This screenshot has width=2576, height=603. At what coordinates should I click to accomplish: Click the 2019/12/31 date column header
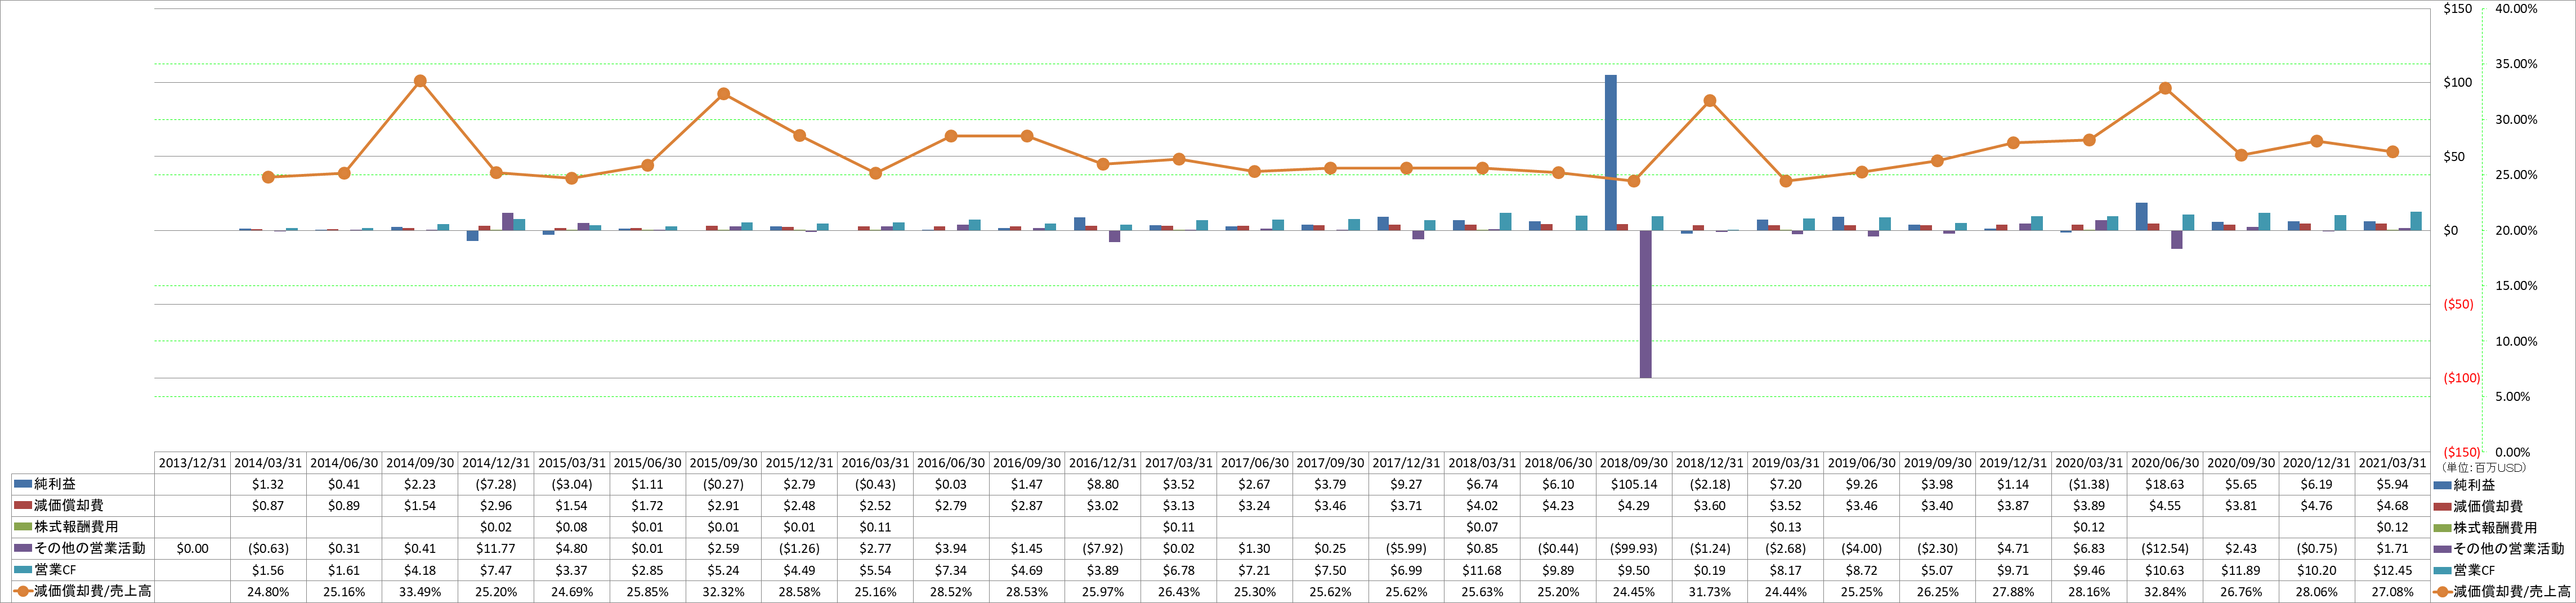pos(2013,463)
